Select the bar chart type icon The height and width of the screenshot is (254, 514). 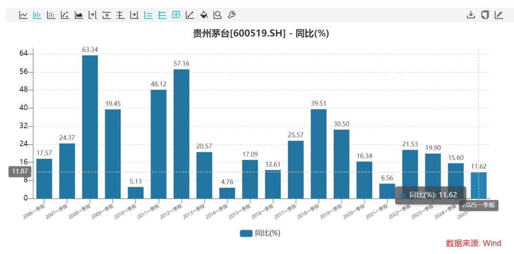click(x=37, y=15)
